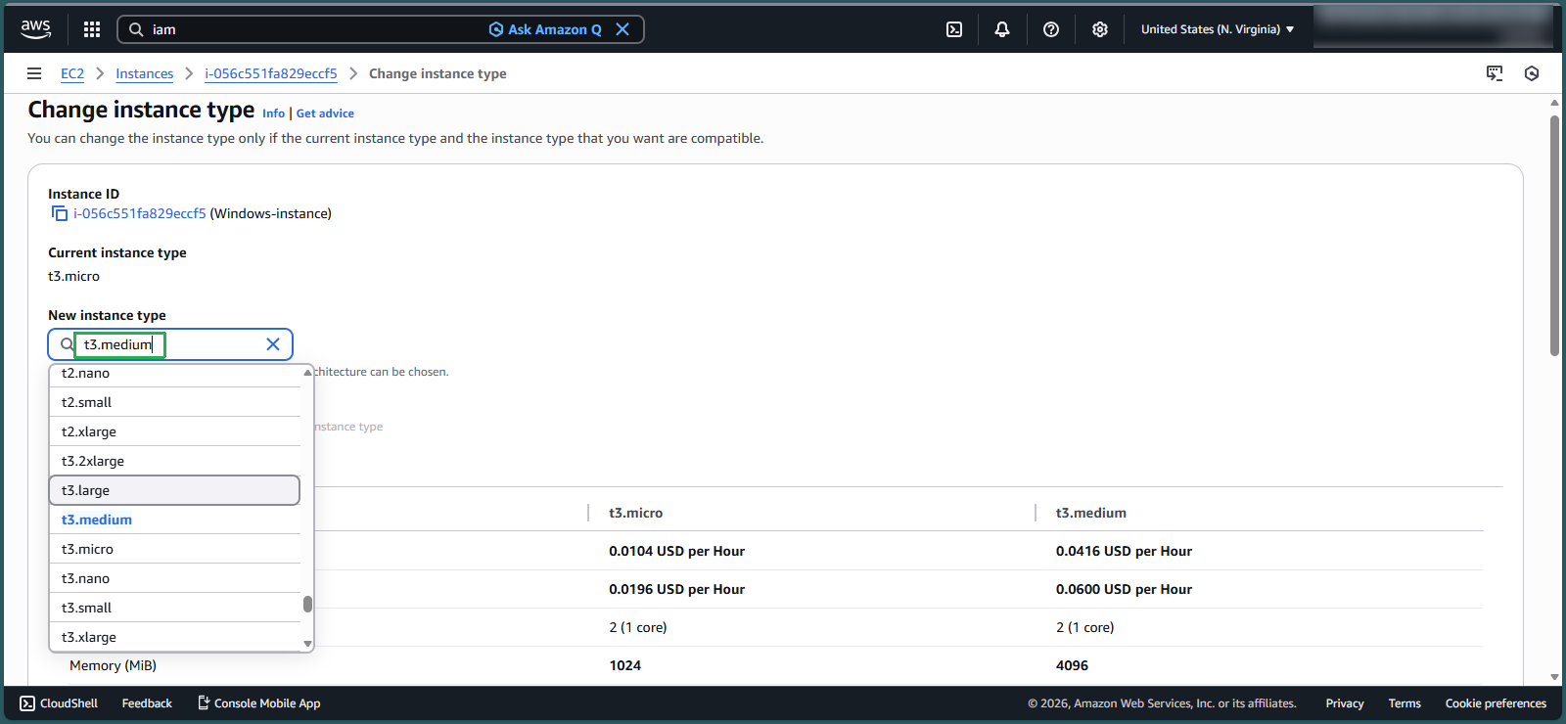Select memory value 1024
The image size is (1566, 724).
coord(625,665)
